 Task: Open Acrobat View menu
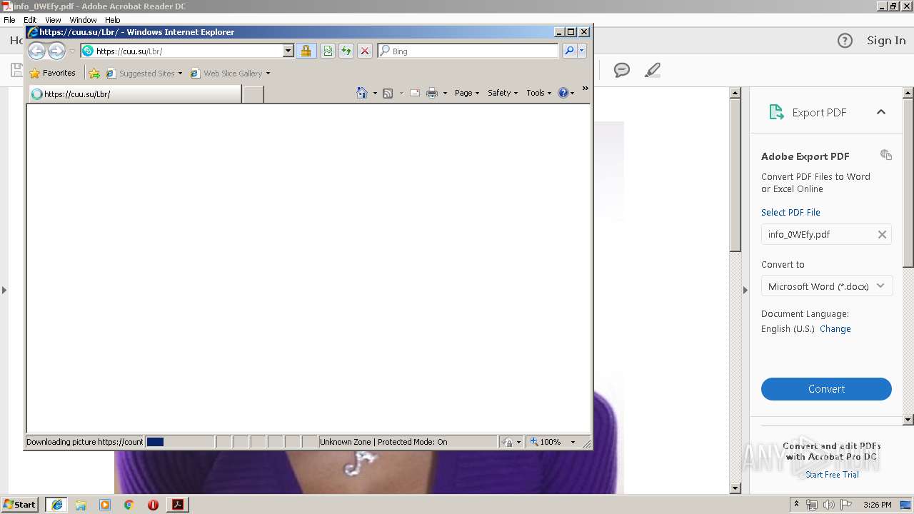click(53, 20)
